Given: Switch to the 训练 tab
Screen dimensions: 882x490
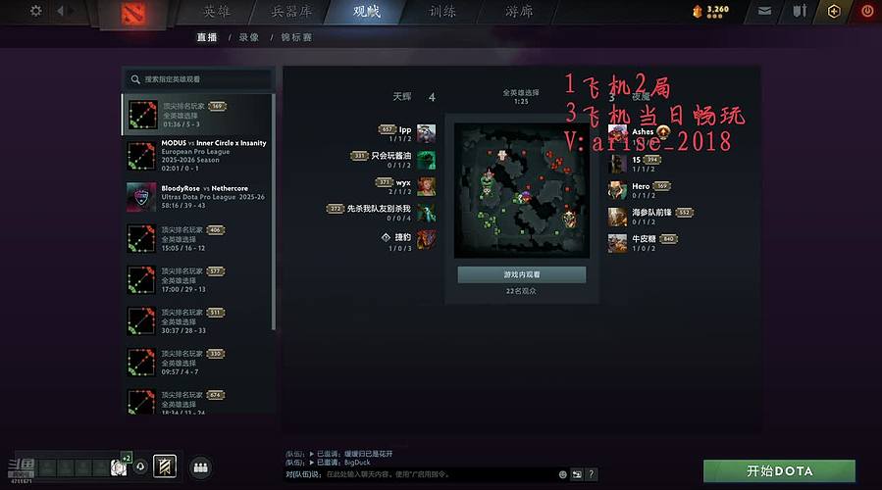Looking at the screenshot, I should pos(442,11).
